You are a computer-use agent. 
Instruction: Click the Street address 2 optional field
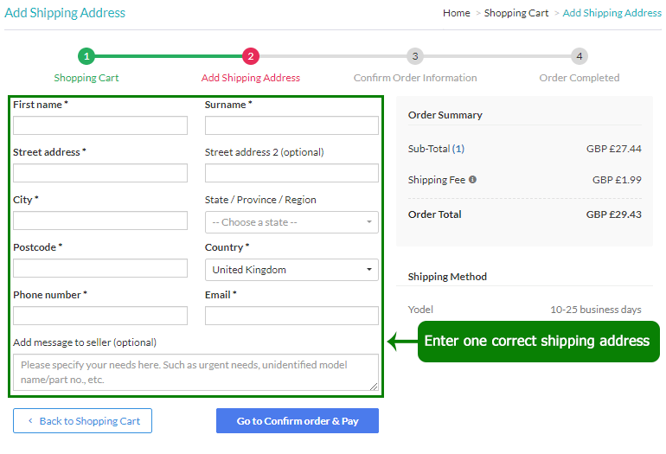[x=291, y=174]
